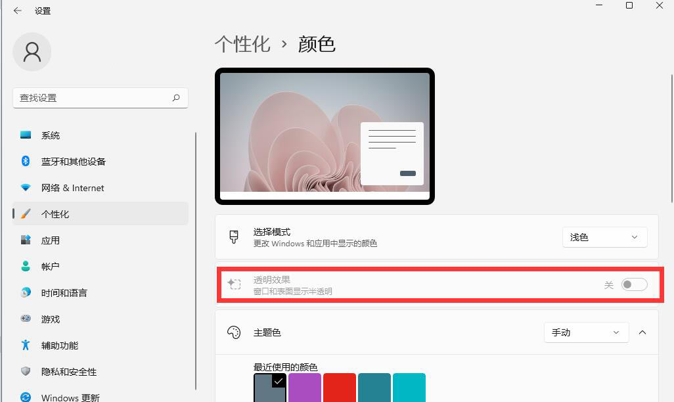Viewport: 674px width, 402px height.
Task: Click the shield icon beside 隐私和安全性
Action: click(26, 371)
